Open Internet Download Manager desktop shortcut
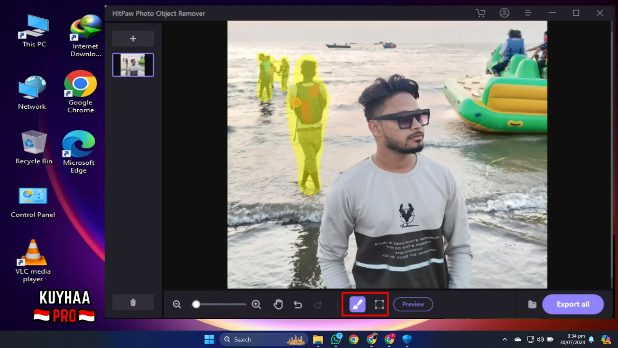This screenshot has width=618, height=348. point(85,36)
